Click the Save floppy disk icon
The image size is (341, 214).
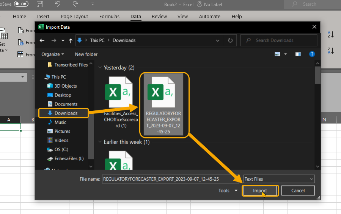pyautogui.click(x=39, y=4)
